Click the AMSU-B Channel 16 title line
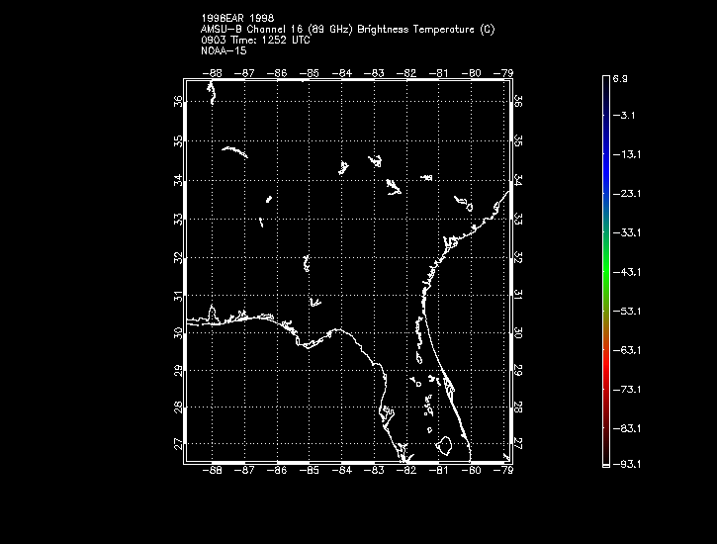 click(347, 30)
